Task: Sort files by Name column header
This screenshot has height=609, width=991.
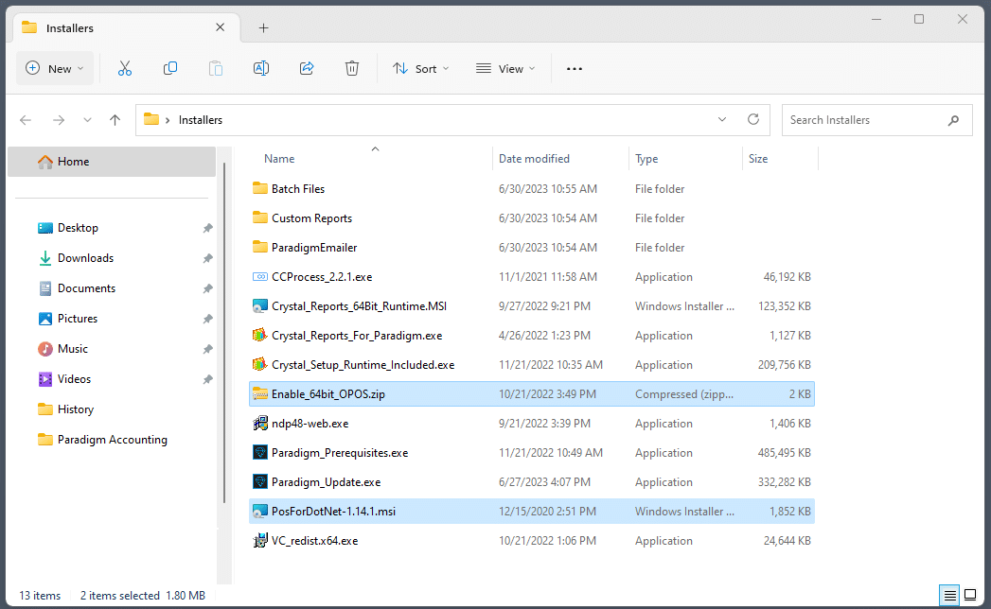Action: [279, 159]
